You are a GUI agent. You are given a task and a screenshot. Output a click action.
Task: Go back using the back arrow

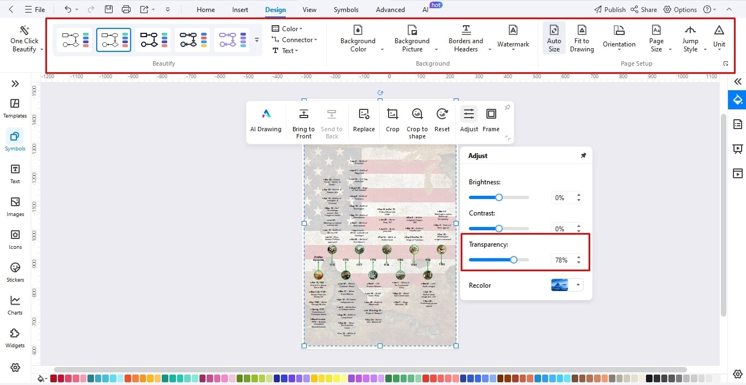pyautogui.click(x=11, y=9)
